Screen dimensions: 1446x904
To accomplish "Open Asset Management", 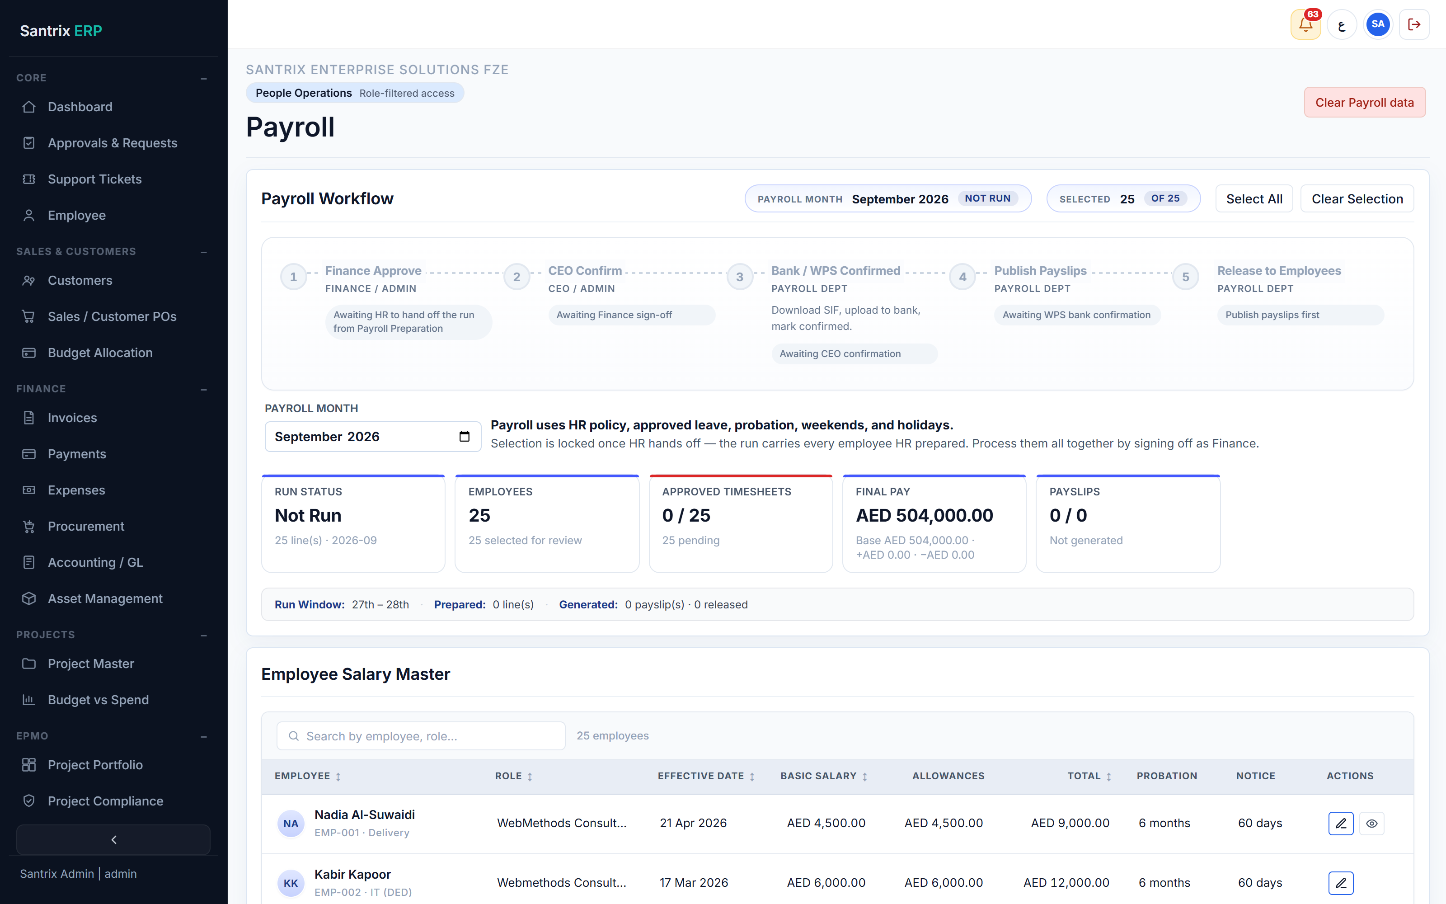I will 113,599.
